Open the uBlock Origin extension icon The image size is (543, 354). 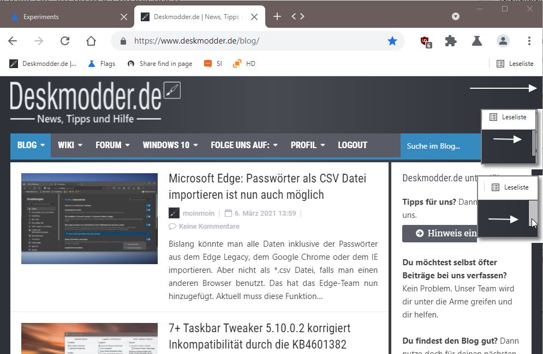426,41
